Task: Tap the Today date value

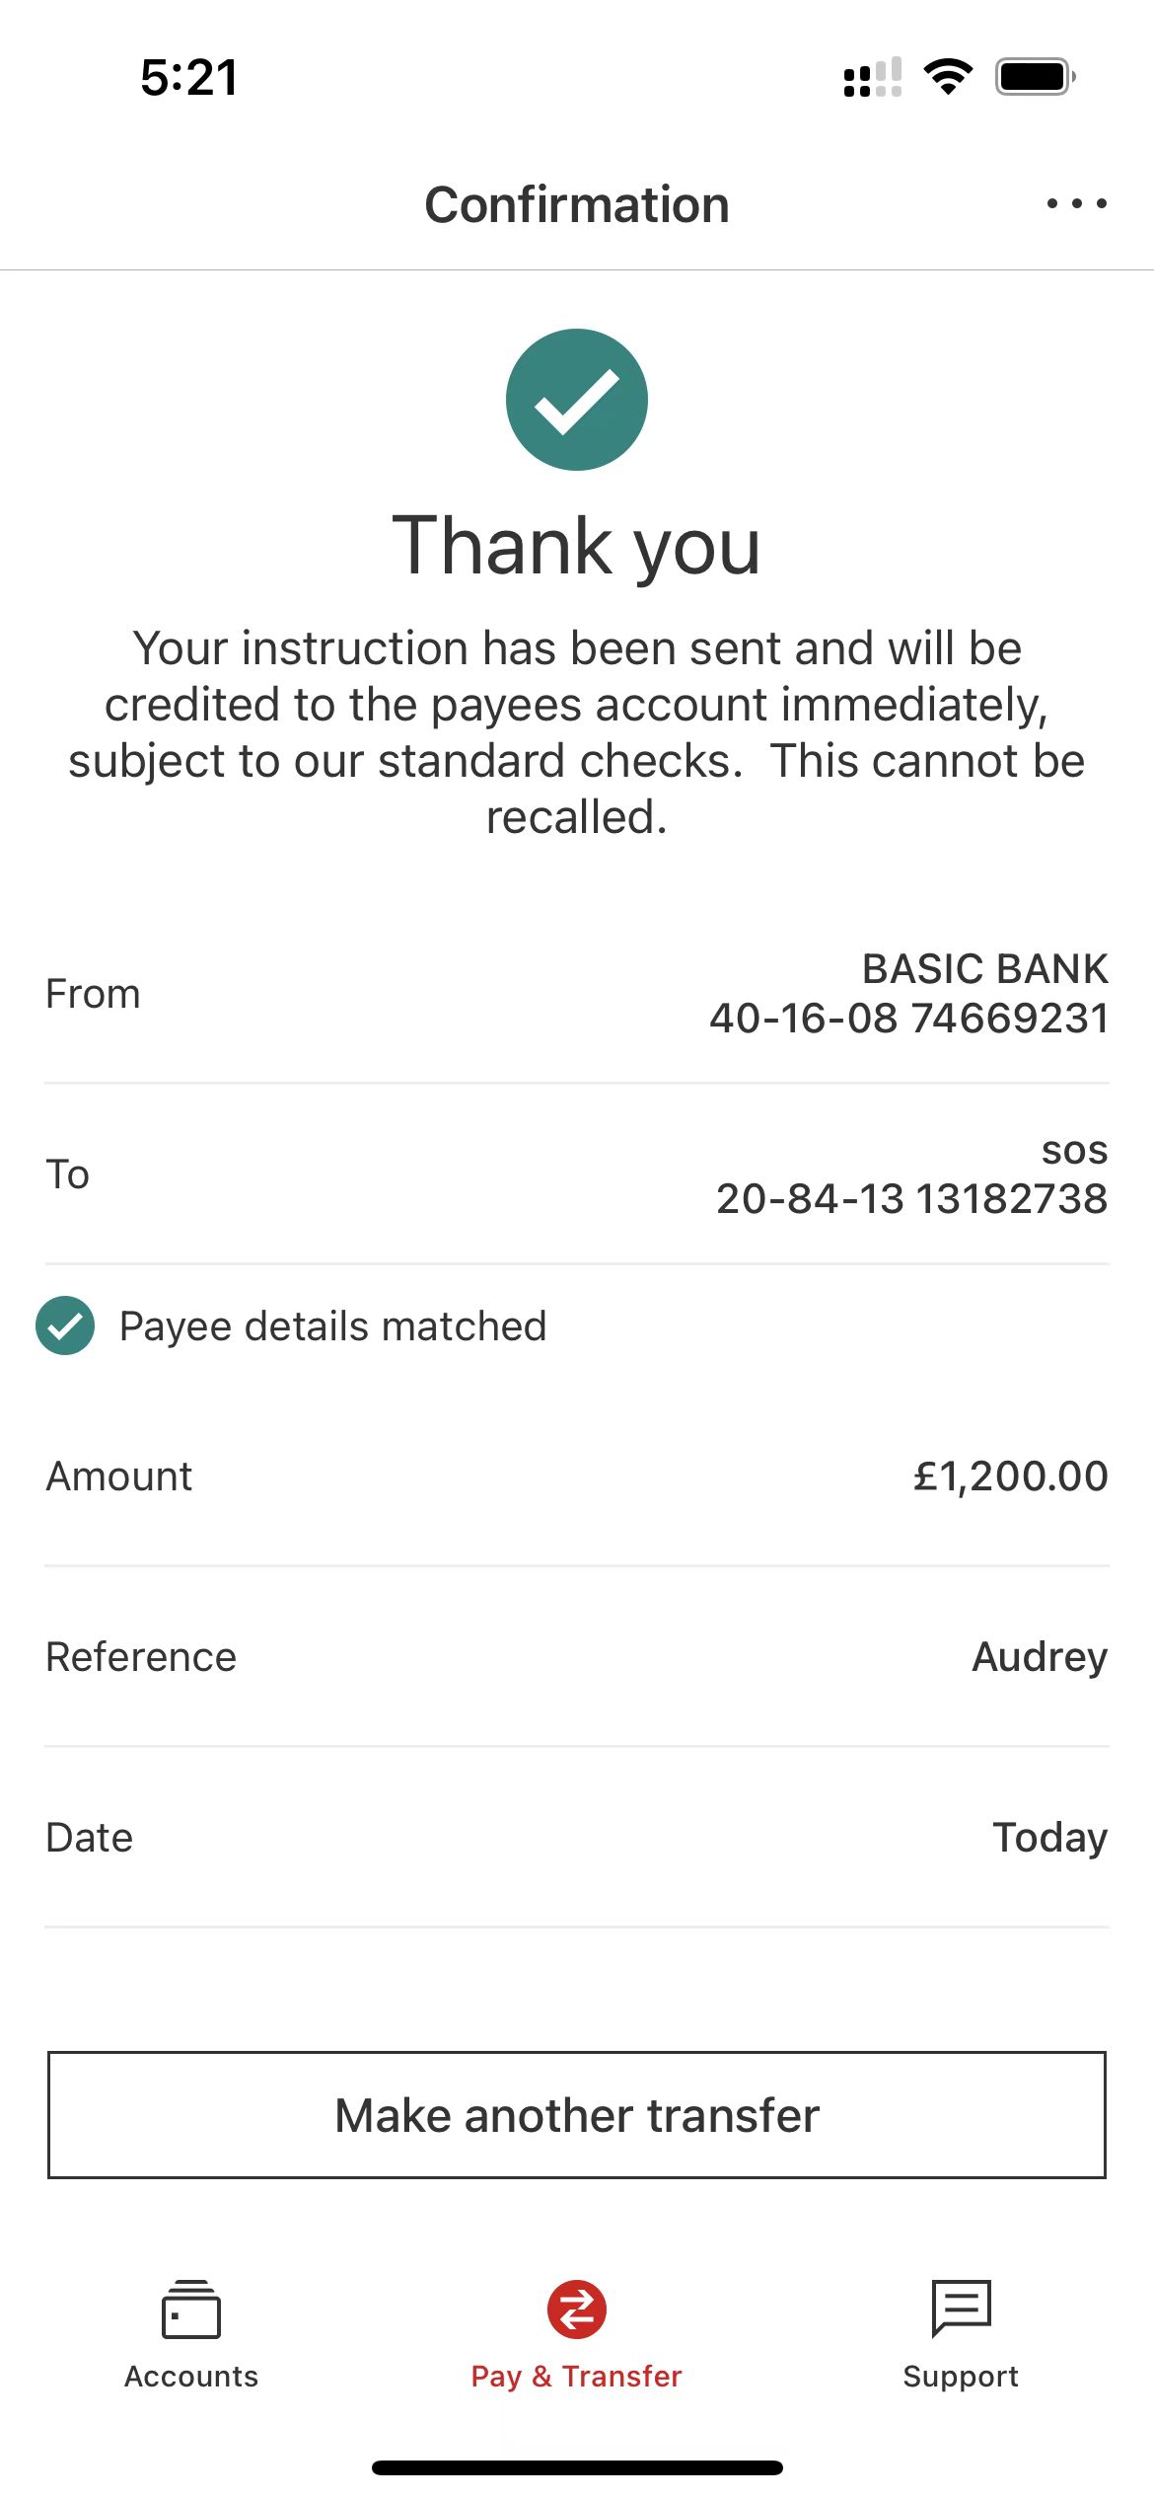Action: [1049, 1838]
